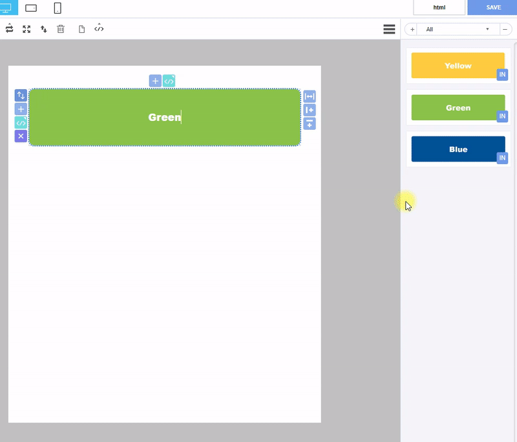Image resolution: width=517 pixels, height=442 pixels.
Task: Click the fullscreen expand arrows icon
Action: [x=26, y=29]
